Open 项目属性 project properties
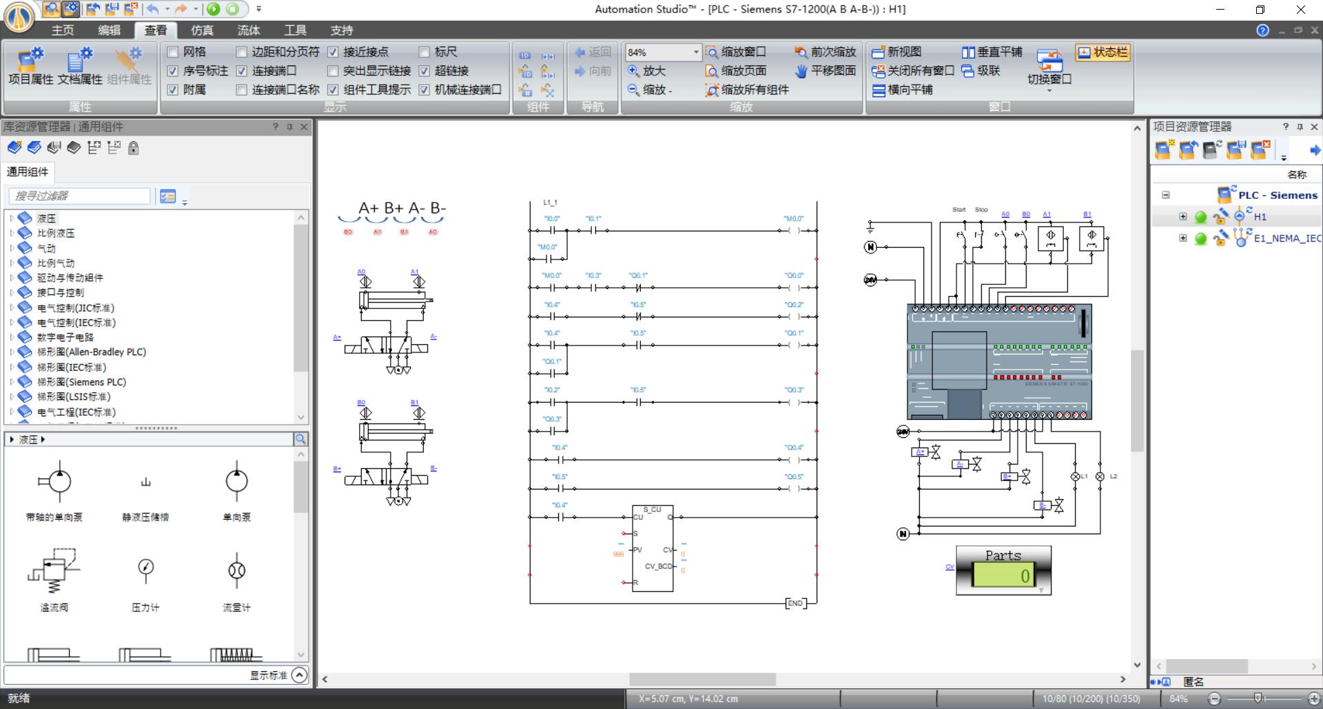The image size is (1323, 709). 30,67
